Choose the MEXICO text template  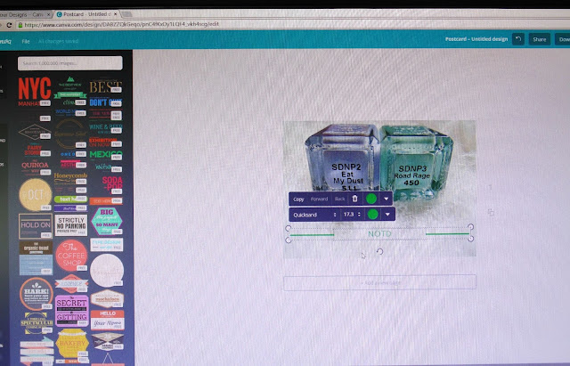(105, 155)
